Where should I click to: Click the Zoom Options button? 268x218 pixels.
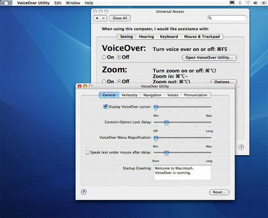point(223,82)
